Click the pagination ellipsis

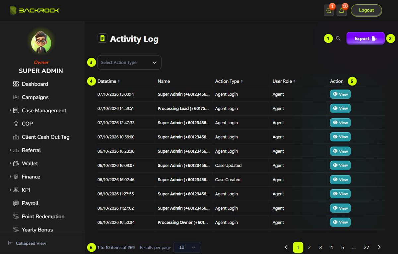[x=354, y=247]
